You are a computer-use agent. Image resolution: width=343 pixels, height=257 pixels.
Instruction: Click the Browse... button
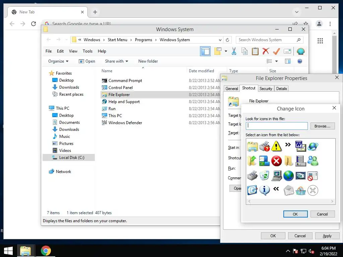323,126
